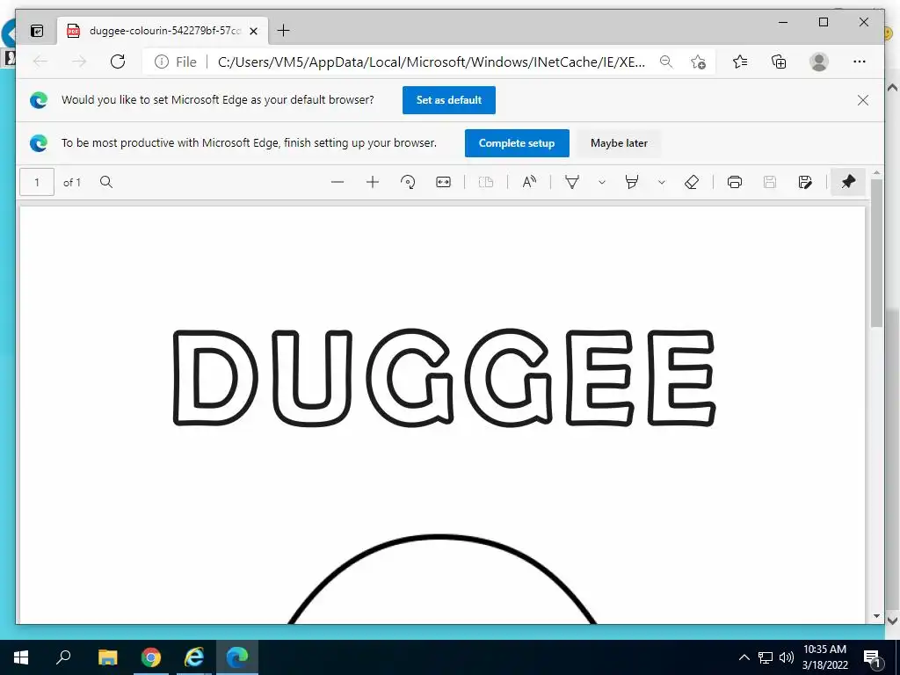The height and width of the screenshot is (675, 900).
Task: Switch to the duggee-colourin tab
Action: point(163,31)
